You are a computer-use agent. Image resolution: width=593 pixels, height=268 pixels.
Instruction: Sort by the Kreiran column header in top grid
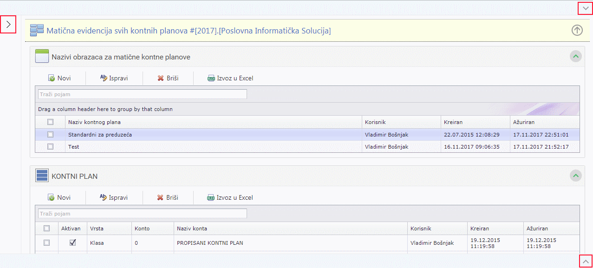click(x=453, y=122)
